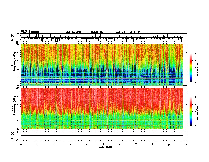Click the ch.1 black voltage waveform trace
The image size is (209, 162).
pyautogui.click(x=102, y=38)
